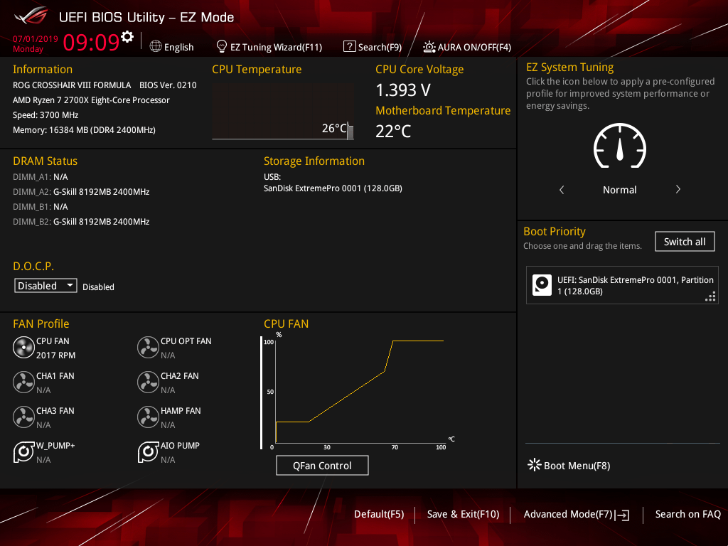Click the ROG CROSSHAIR VIII FORMULA model text
The width and height of the screenshot is (728, 546).
coord(72,85)
